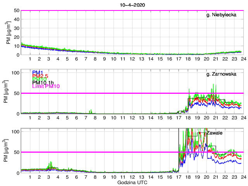Select the Limit PM10 legend entry in magenta
This screenshot has width=248, height=186.
tap(46, 86)
